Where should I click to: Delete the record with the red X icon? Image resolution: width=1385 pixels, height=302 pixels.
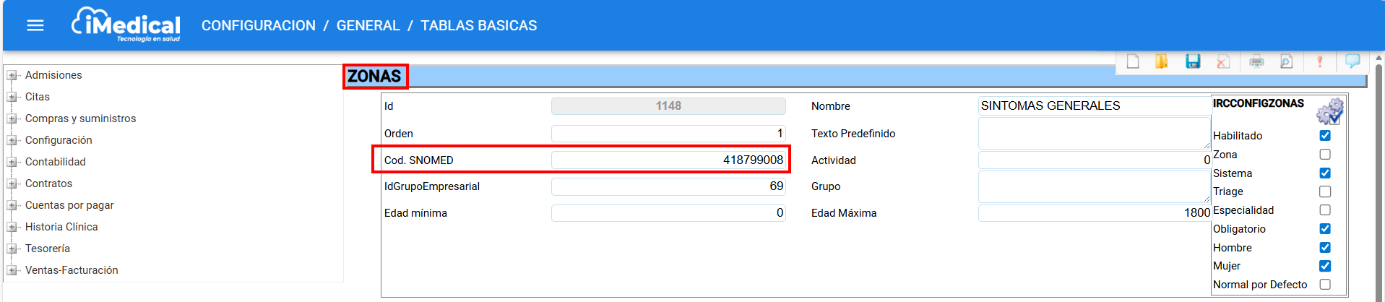(1222, 61)
